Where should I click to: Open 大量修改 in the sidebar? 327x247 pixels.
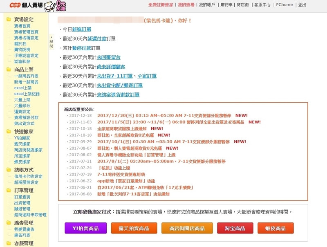click(22, 106)
